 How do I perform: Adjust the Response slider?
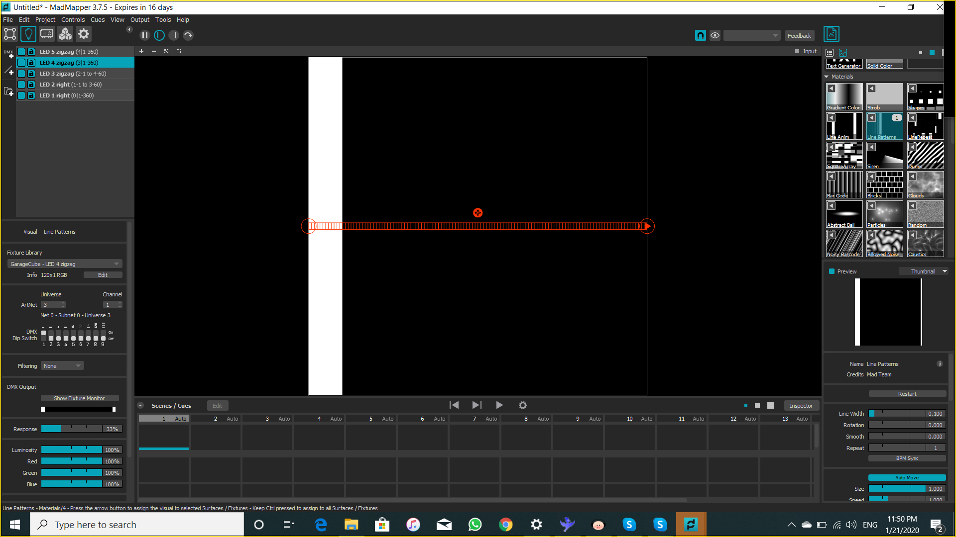[x=72, y=429]
